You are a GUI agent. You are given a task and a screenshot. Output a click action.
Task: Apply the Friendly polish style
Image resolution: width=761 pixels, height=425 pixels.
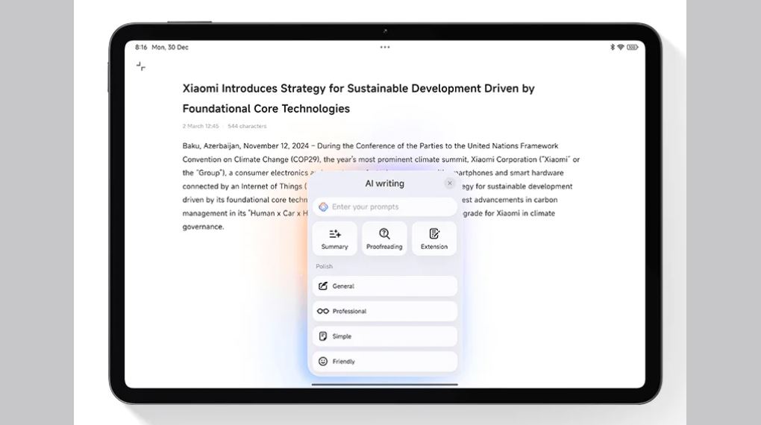[x=384, y=362]
